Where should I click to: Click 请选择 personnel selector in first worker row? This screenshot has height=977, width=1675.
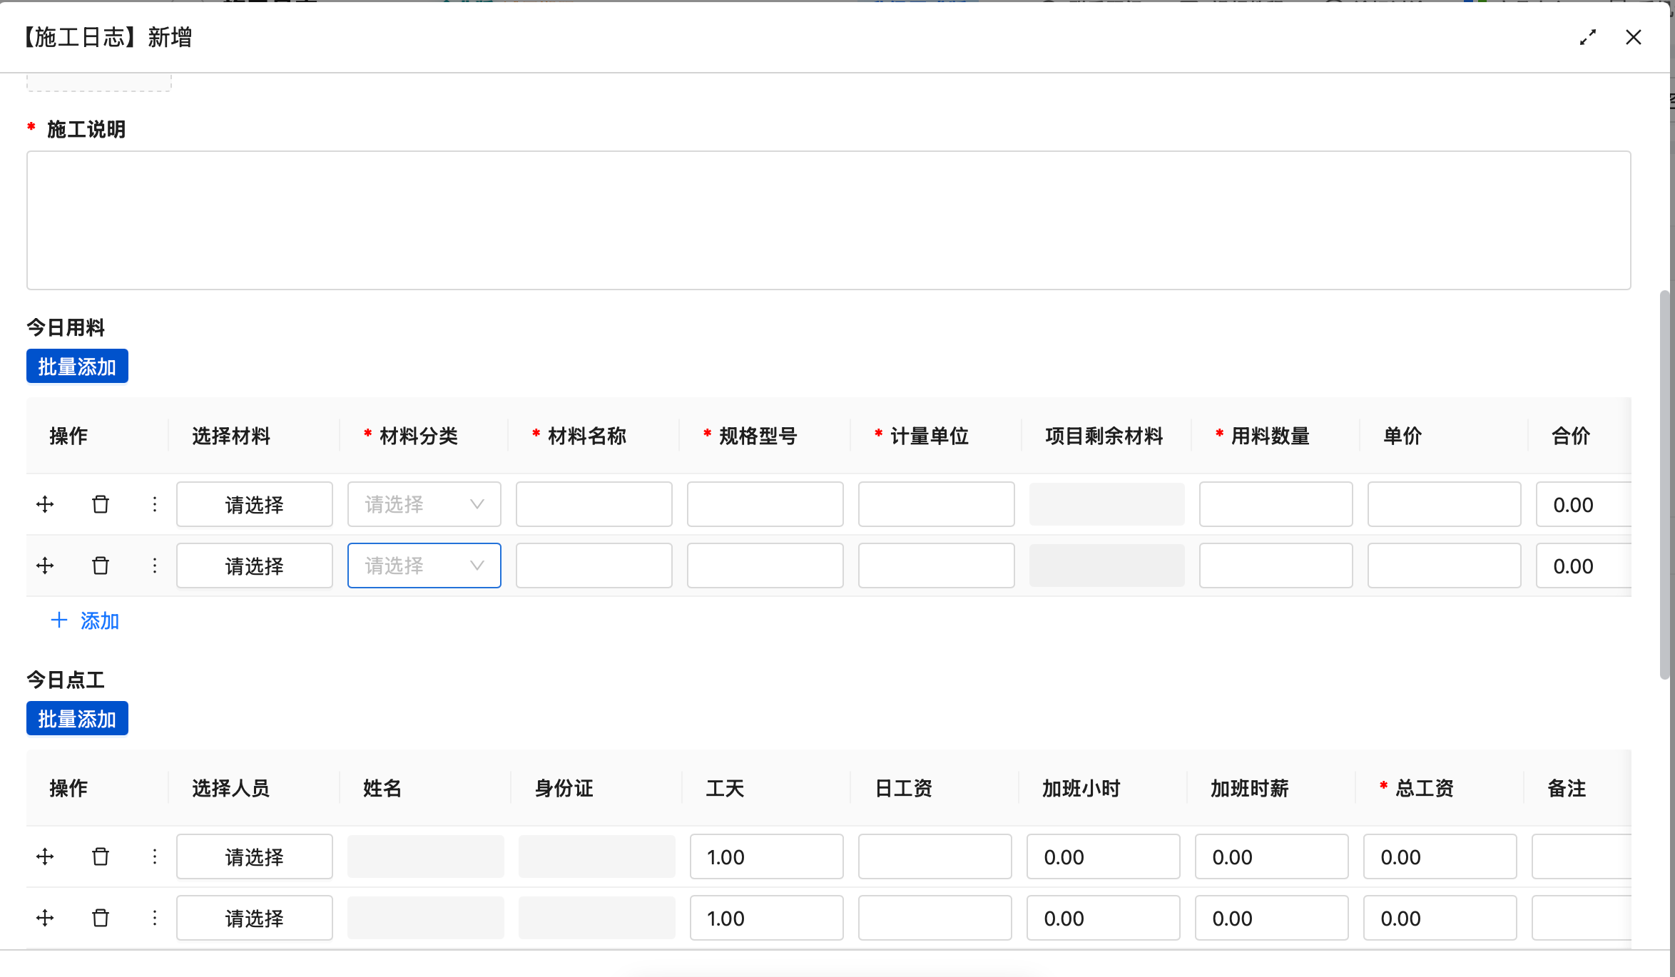coord(255,856)
